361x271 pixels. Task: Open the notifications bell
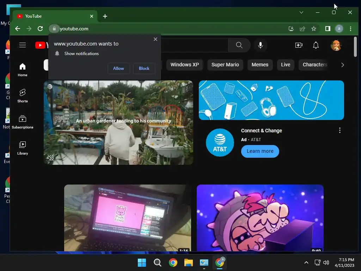(x=316, y=45)
